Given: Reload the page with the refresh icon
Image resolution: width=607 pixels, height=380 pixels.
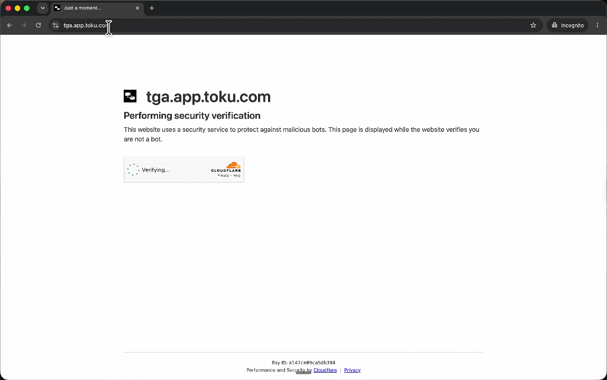Looking at the screenshot, I should [x=38, y=25].
